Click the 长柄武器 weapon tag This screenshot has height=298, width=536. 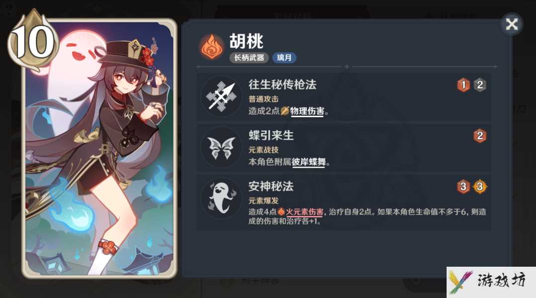tap(249, 58)
